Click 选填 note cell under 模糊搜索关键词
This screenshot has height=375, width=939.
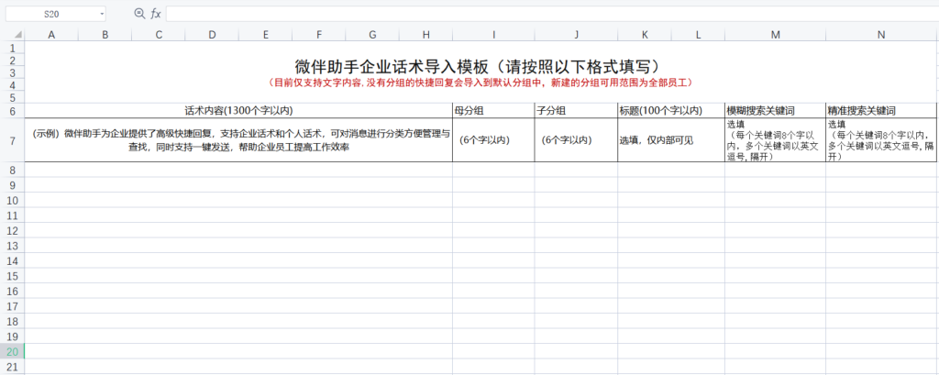click(x=776, y=139)
